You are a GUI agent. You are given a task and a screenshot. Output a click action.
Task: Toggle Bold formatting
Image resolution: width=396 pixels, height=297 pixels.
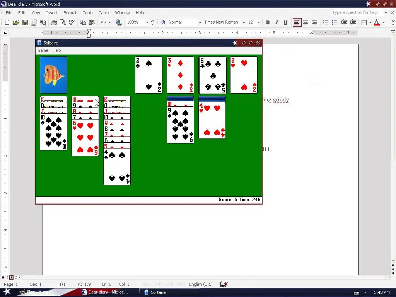(268, 22)
